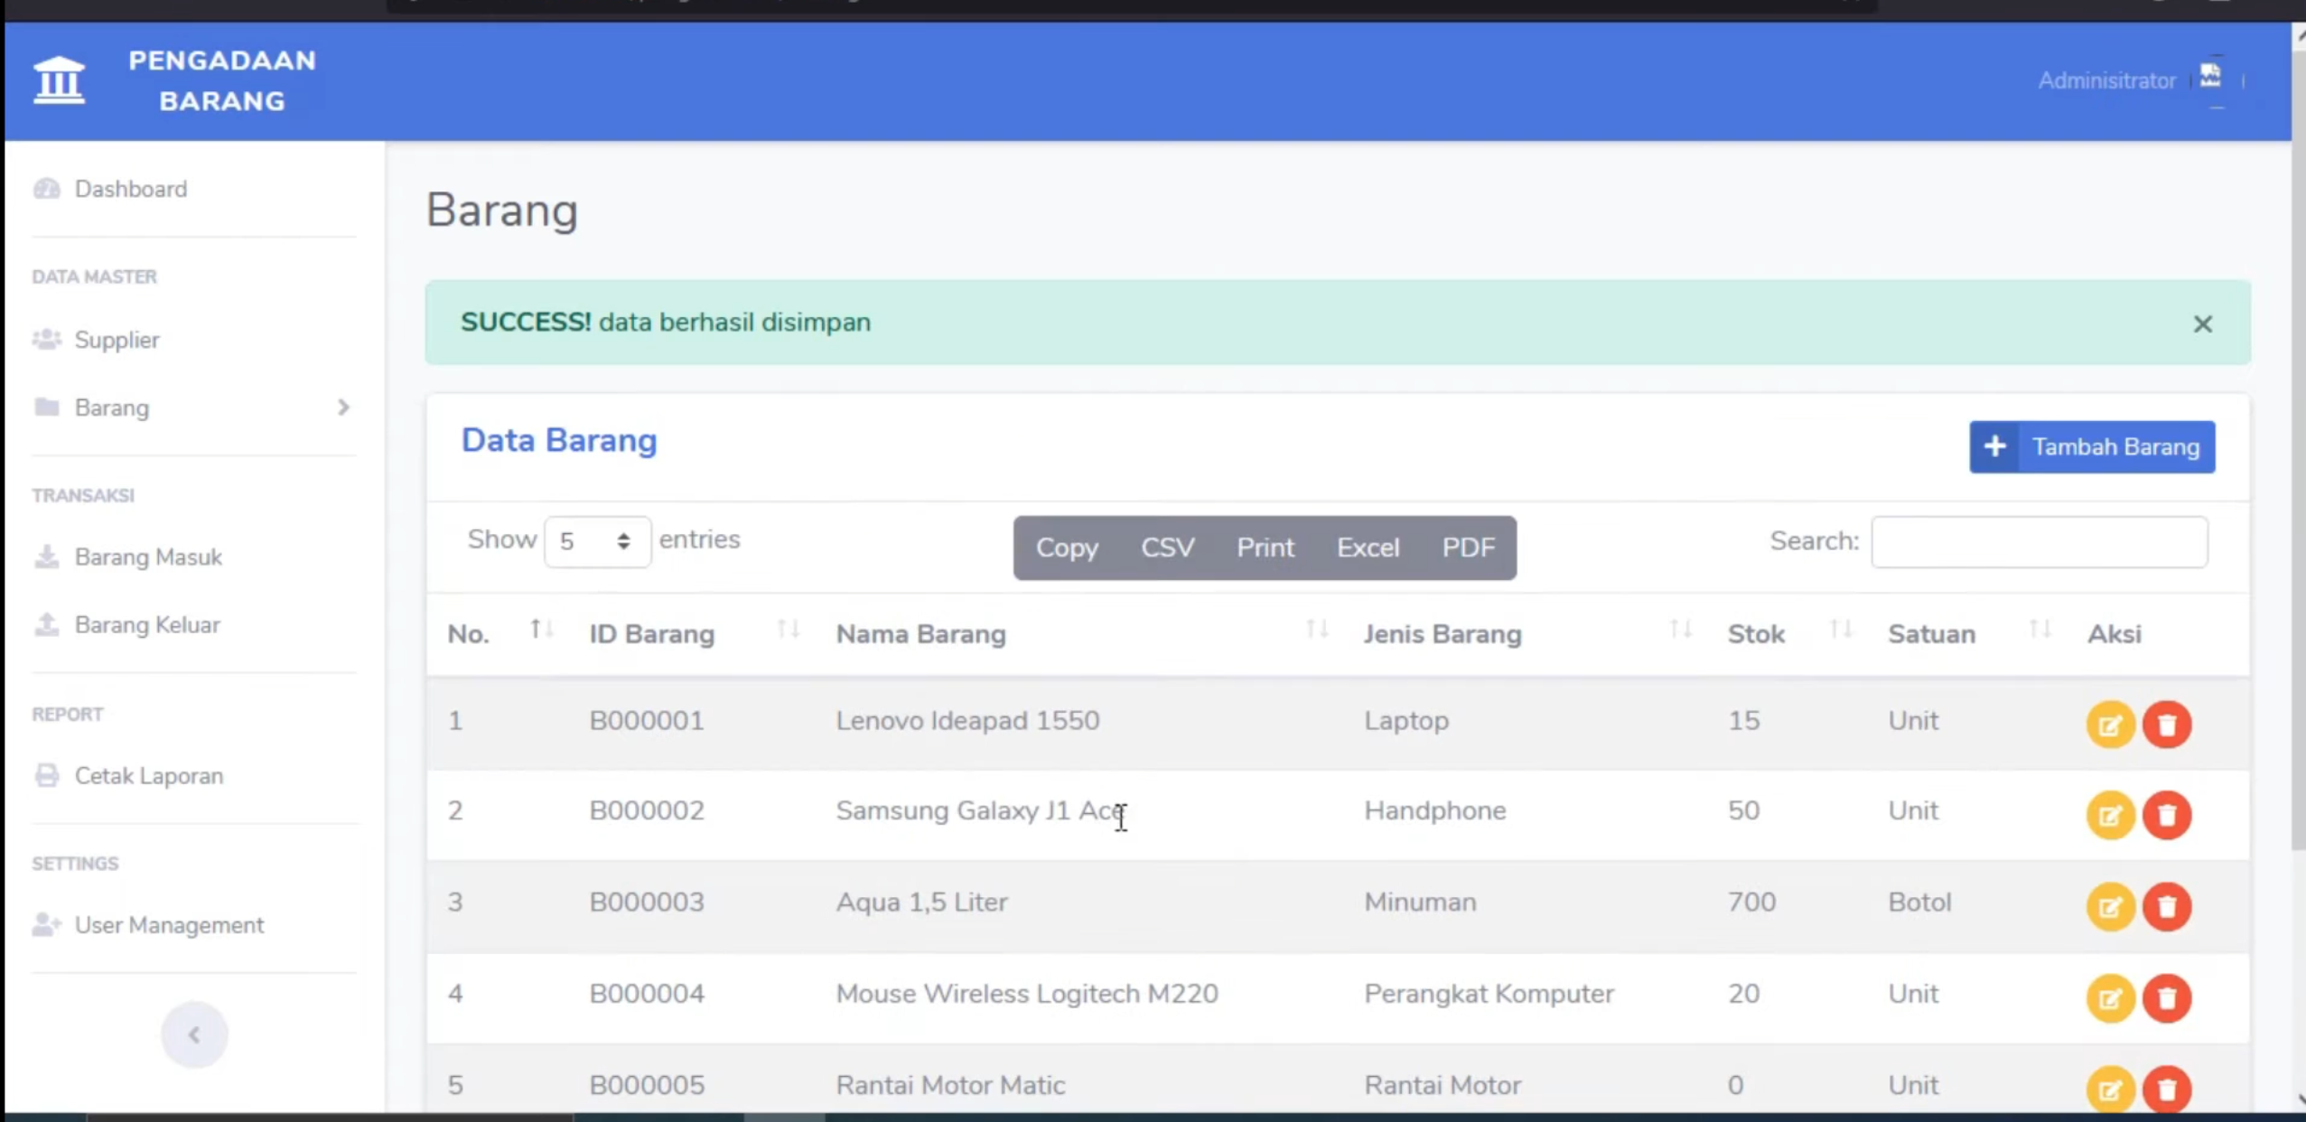Viewport: 2306px width, 1122px height.
Task: Edit the Aqua 1,5 Liter row
Action: coord(2110,906)
